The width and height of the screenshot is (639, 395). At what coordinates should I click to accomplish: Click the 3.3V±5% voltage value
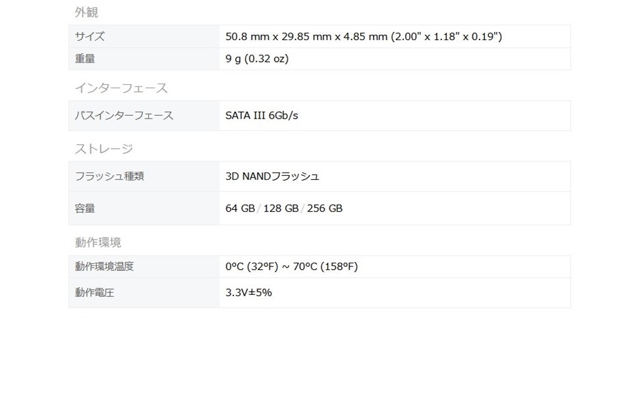248,293
